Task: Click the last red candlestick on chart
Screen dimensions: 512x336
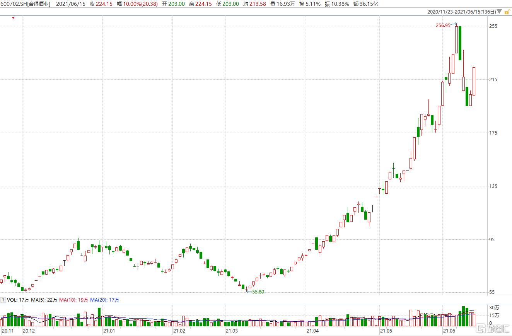Action: (474, 81)
